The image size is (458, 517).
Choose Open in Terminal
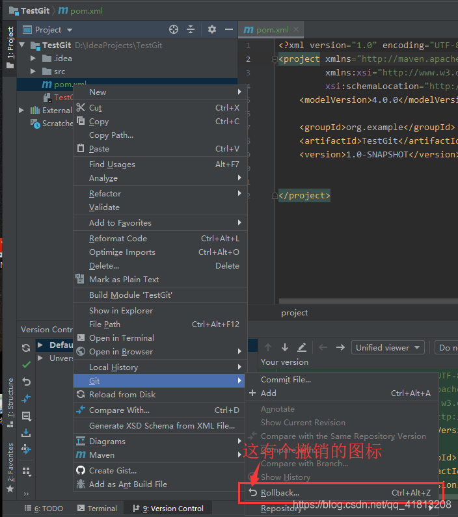pyautogui.click(x=160, y=338)
